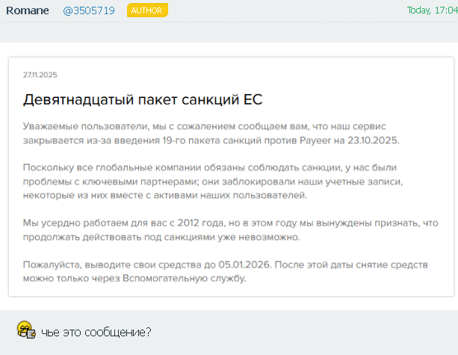Open Romane's user profile
Viewport: 458px width, 355px height.
point(27,10)
